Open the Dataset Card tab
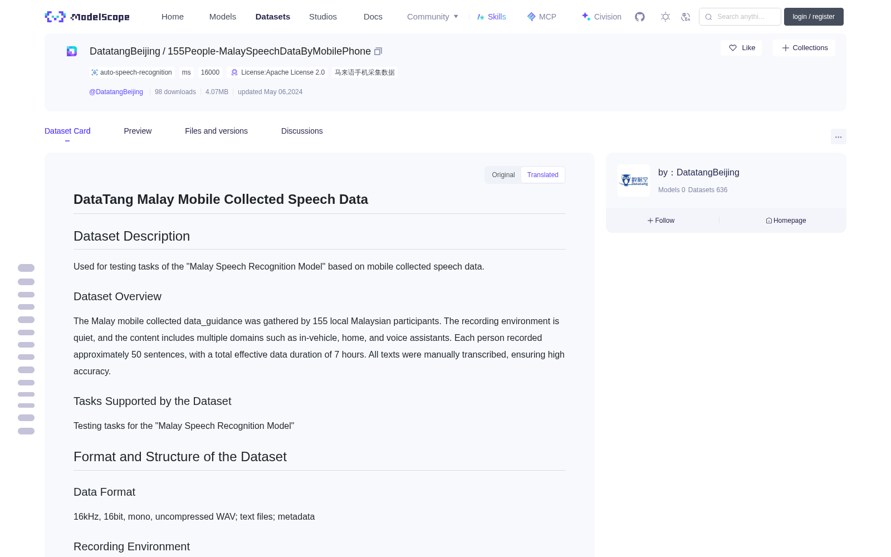 coord(67,131)
